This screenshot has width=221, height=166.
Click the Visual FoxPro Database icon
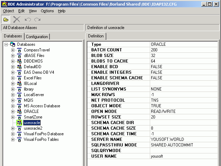(x=19, y=134)
